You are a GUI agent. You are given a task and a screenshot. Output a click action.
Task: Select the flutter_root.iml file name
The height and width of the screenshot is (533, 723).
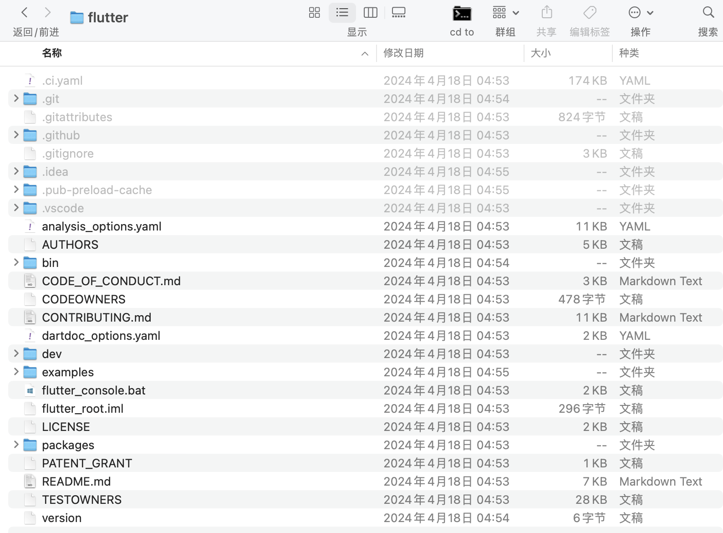(x=83, y=409)
